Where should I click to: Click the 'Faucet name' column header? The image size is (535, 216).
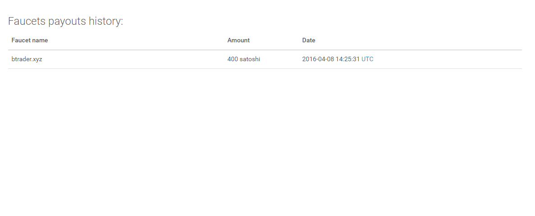click(30, 40)
